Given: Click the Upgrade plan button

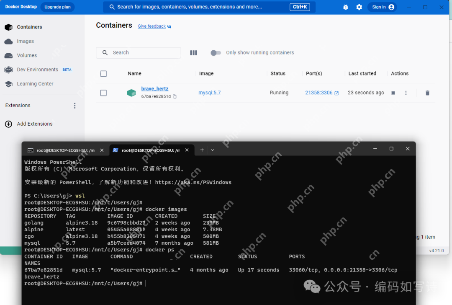Looking at the screenshot, I should pyautogui.click(x=57, y=7).
